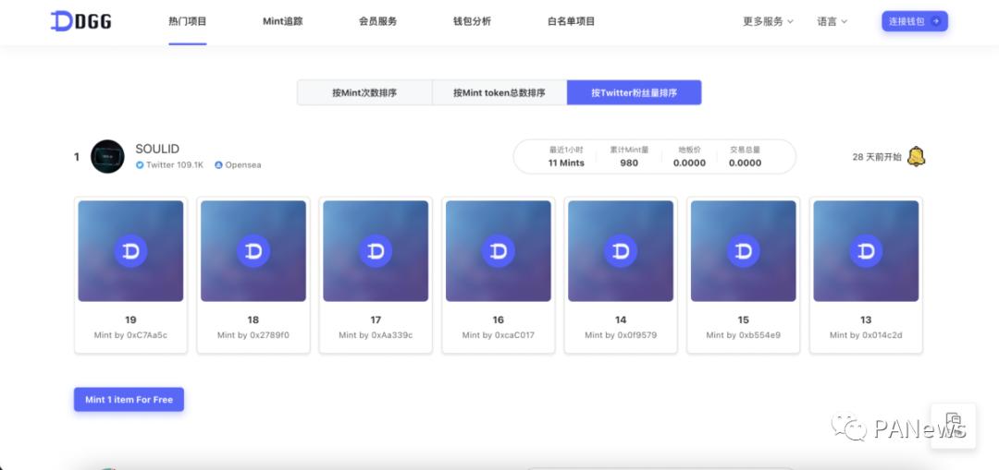Click the Twitter 109.1K icon link
999x470 pixels.
(x=141, y=165)
